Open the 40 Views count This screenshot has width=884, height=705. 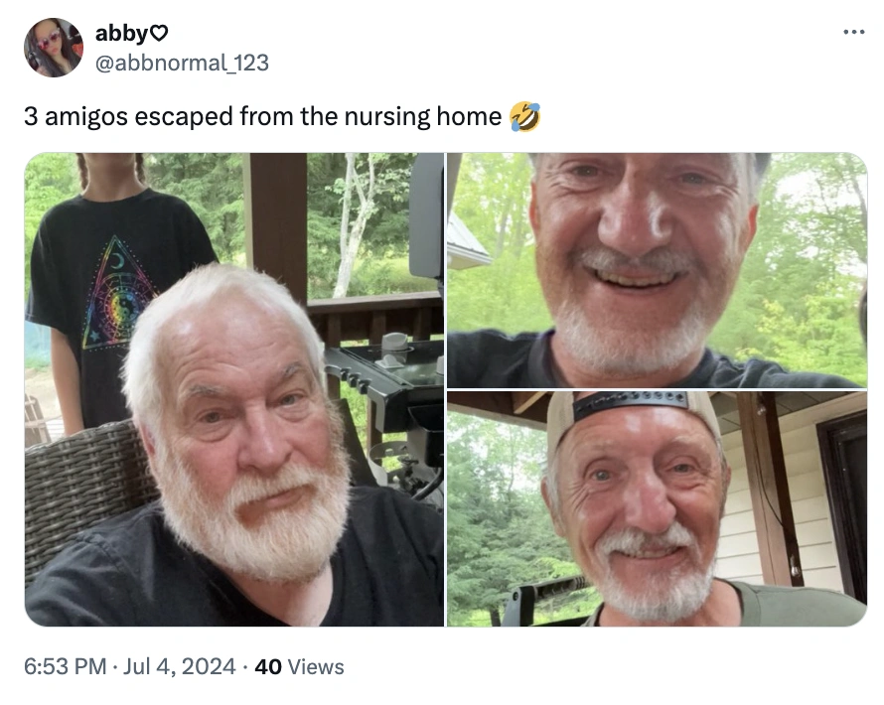click(299, 666)
